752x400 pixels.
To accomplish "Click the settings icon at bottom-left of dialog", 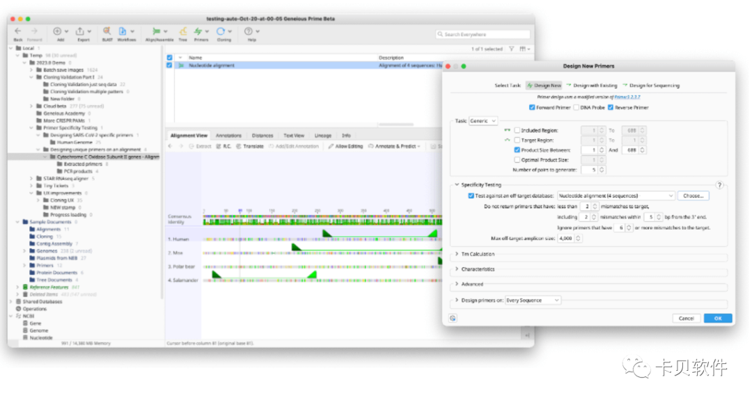I will point(453,318).
